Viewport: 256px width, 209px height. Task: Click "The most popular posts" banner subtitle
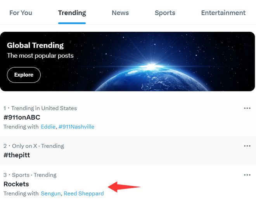click(x=40, y=55)
